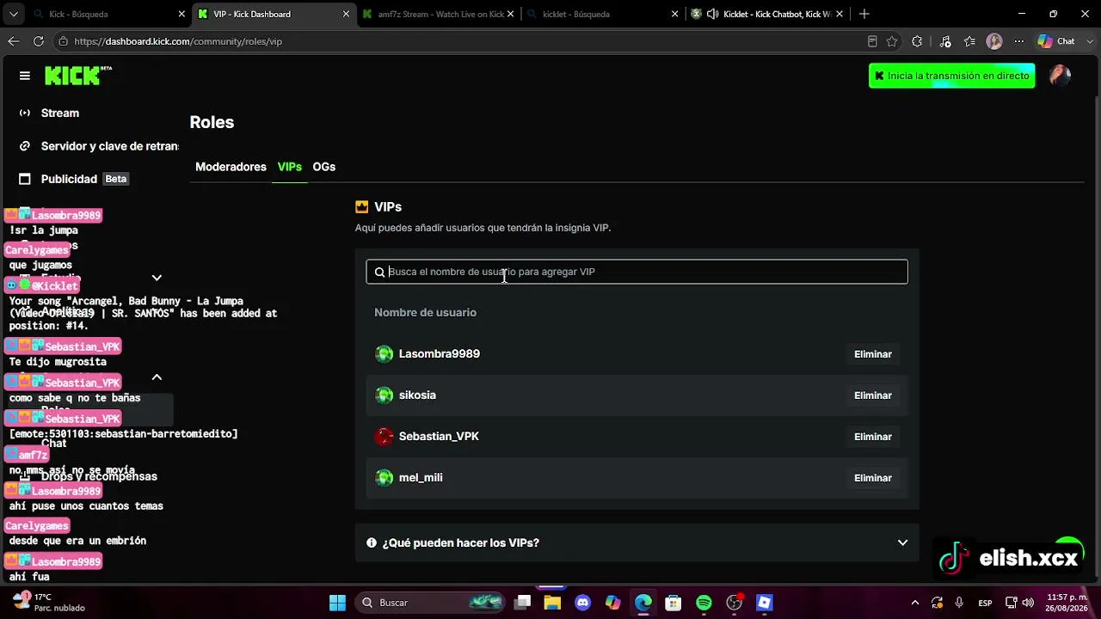Switch to 'amf7z Stream' browser tab
The height and width of the screenshot is (619, 1101).
pos(439,14)
